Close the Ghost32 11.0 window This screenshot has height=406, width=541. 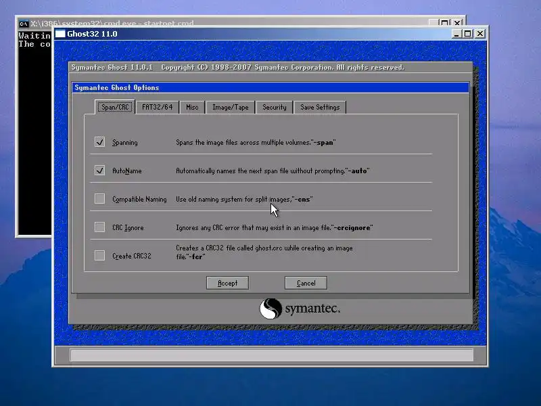coord(480,33)
